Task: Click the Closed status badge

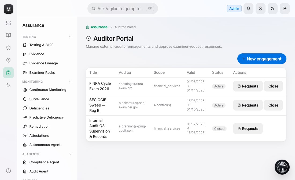Action: [x=219, y=128]
